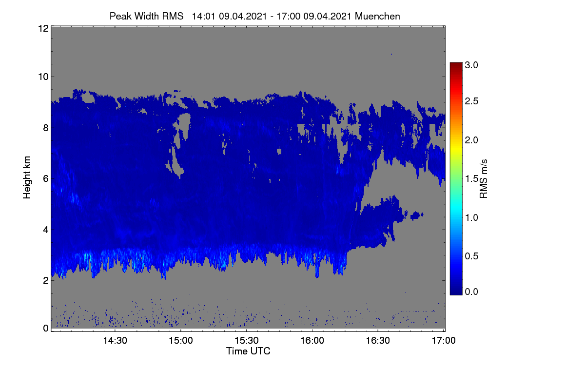This screenshot has height=390, width=585.
Task: Click the height tick label 0
Action: tap(45, 328)
